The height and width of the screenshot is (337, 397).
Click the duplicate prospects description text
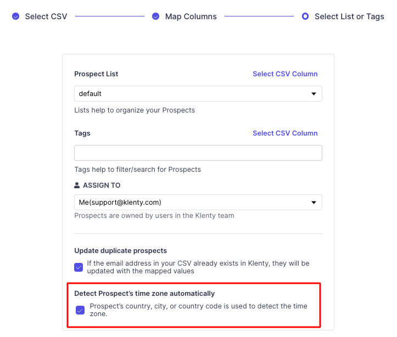[198, 267]
